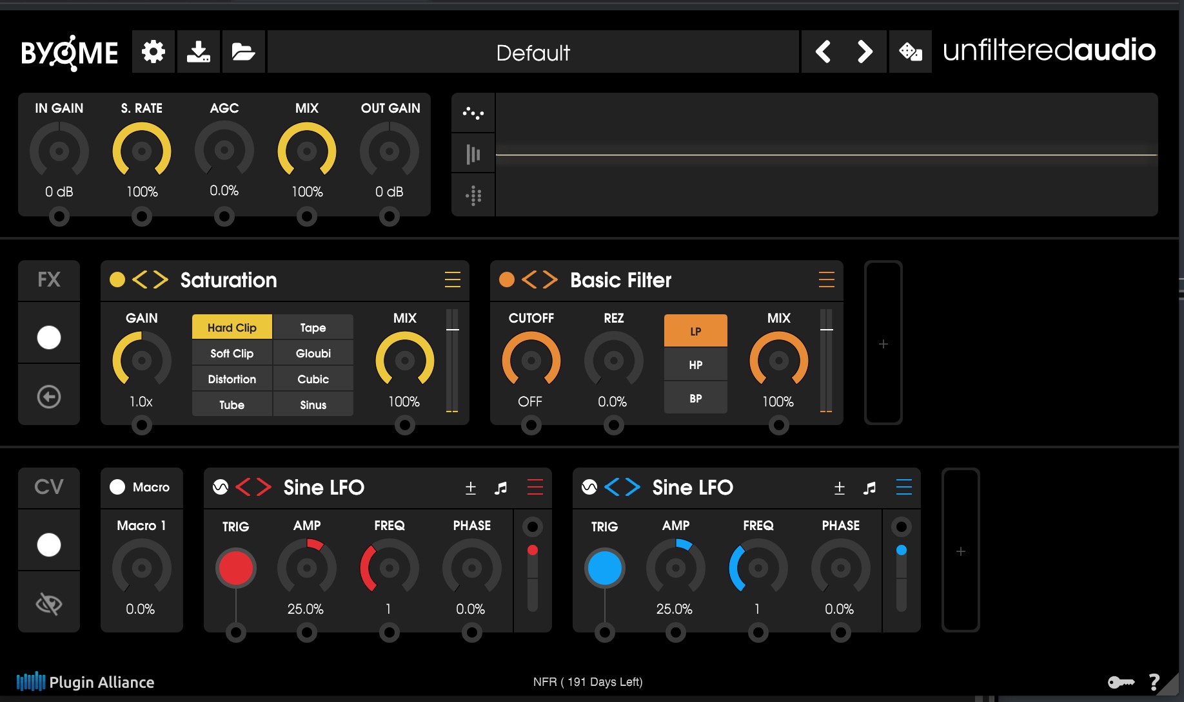
Task: Toggle the Macro module white dot
Action: pos(117,487)
